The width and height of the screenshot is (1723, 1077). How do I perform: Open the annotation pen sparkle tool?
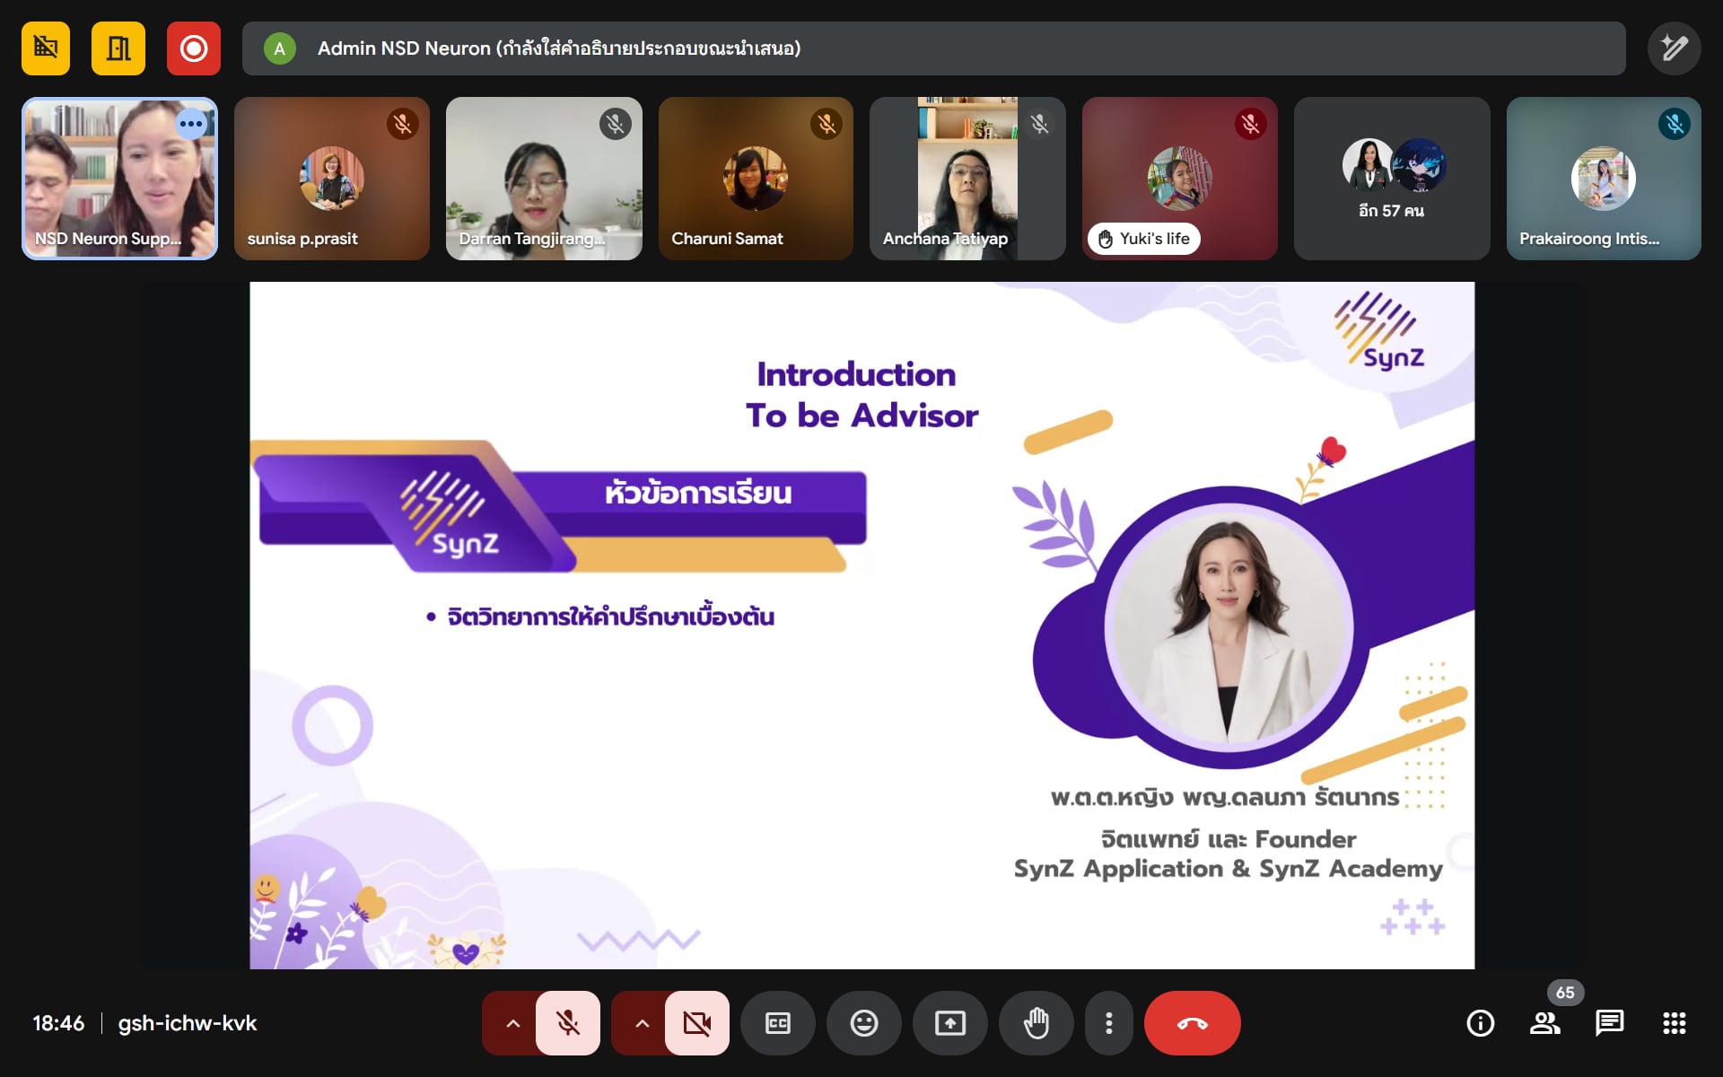(x=1674, y=48)
